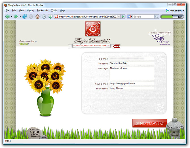The height and width of the screenshot is (148, 190).
Task: Click the log out link
Action: [x=24, y=44]
